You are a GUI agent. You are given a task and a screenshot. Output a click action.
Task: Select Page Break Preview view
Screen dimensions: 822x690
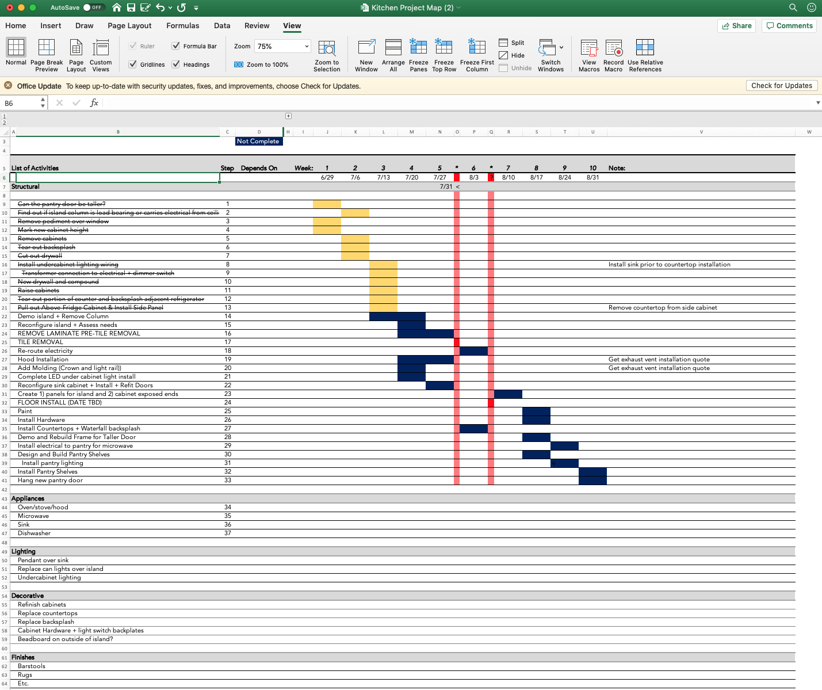pyautogui.click(x=47, y=48)
